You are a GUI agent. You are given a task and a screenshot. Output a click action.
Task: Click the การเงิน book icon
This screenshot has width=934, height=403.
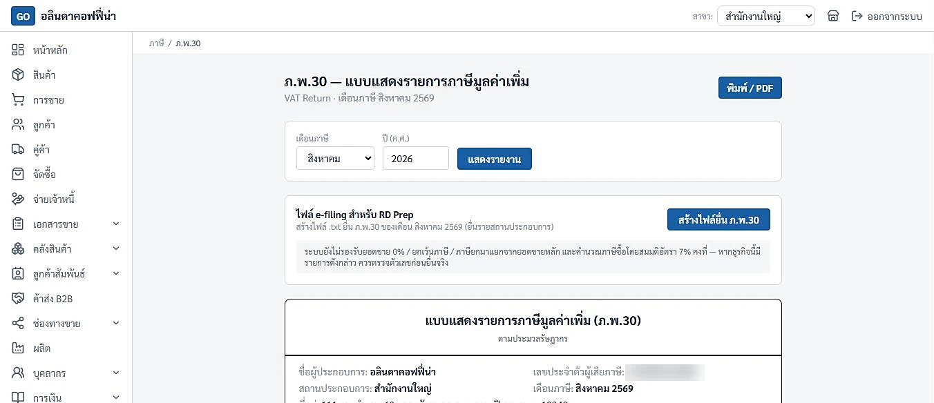tap(18, 397)
